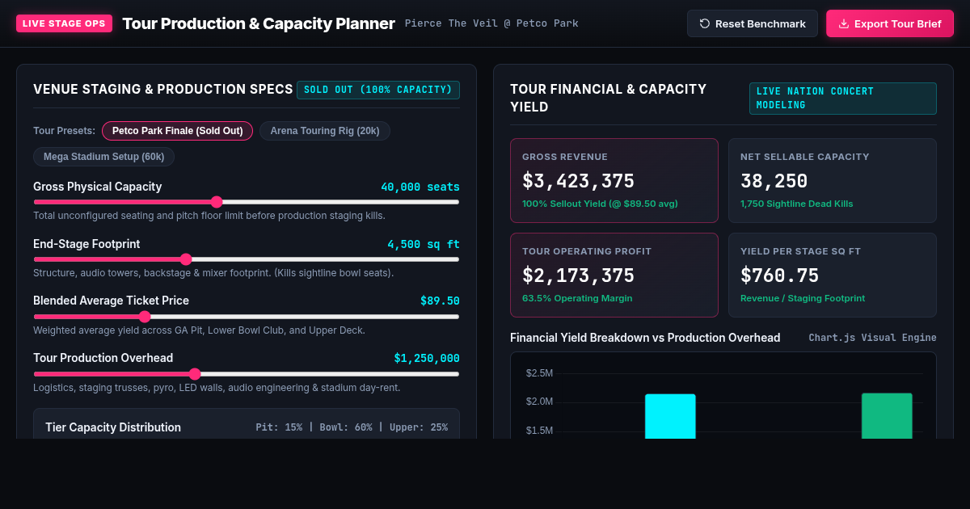The width and height of the screenshot is (970, 509).
Task: Click the Financial Yield Breakdown vs Production Overhead heading
Action: tap(645, 338)
